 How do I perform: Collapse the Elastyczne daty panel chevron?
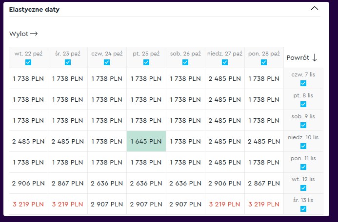[315, 8]
